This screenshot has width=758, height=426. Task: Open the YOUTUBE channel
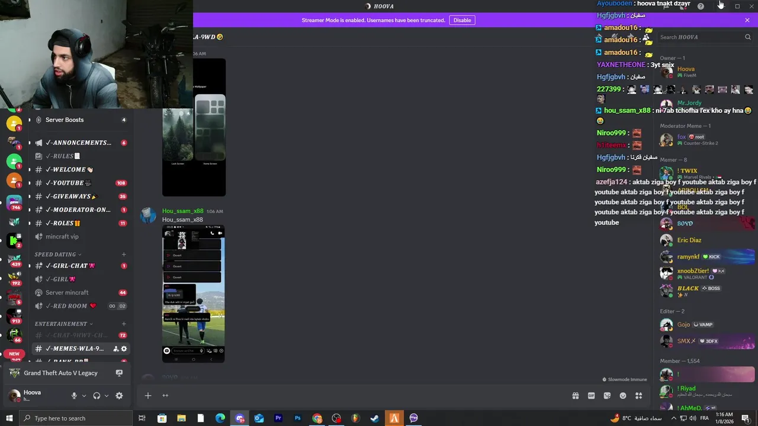click(x=79, y=183)
